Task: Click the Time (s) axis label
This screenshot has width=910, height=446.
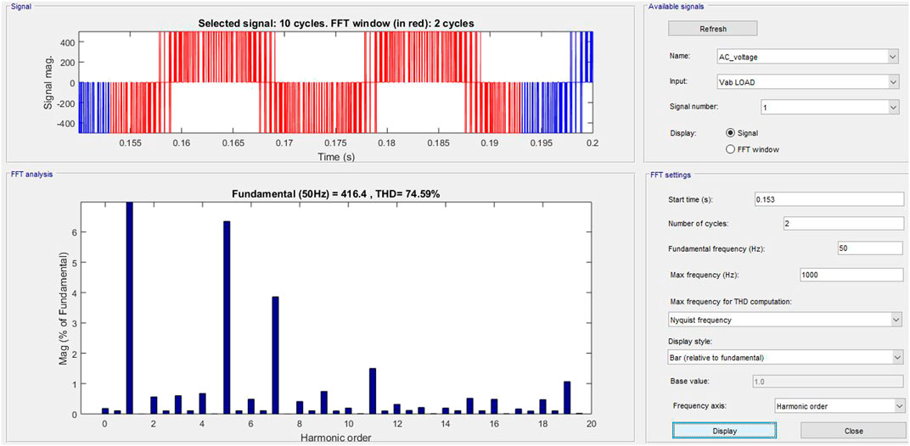Action: click(335, 157)
